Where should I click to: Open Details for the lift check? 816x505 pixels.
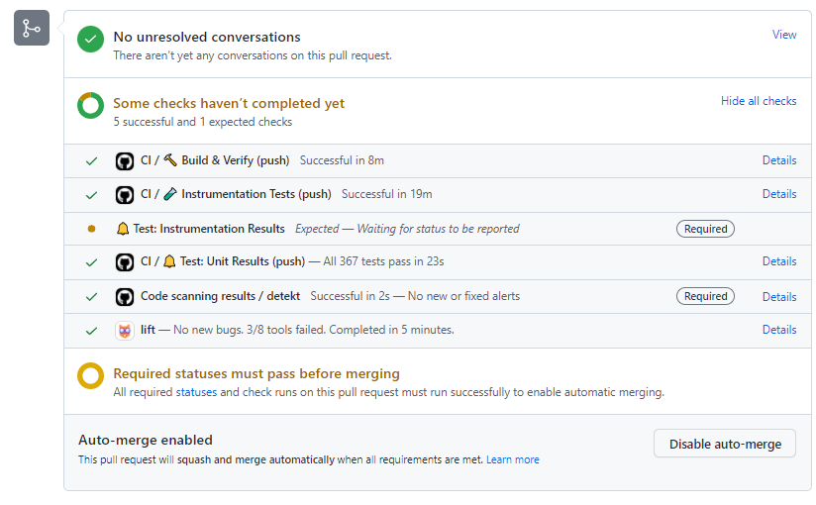pyautogui.click(x=779, y=329)
